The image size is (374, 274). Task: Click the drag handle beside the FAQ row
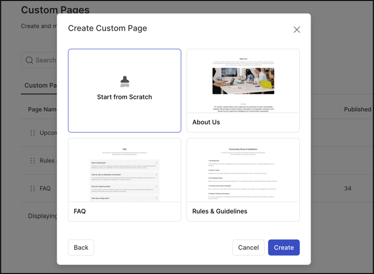[32, 189]
